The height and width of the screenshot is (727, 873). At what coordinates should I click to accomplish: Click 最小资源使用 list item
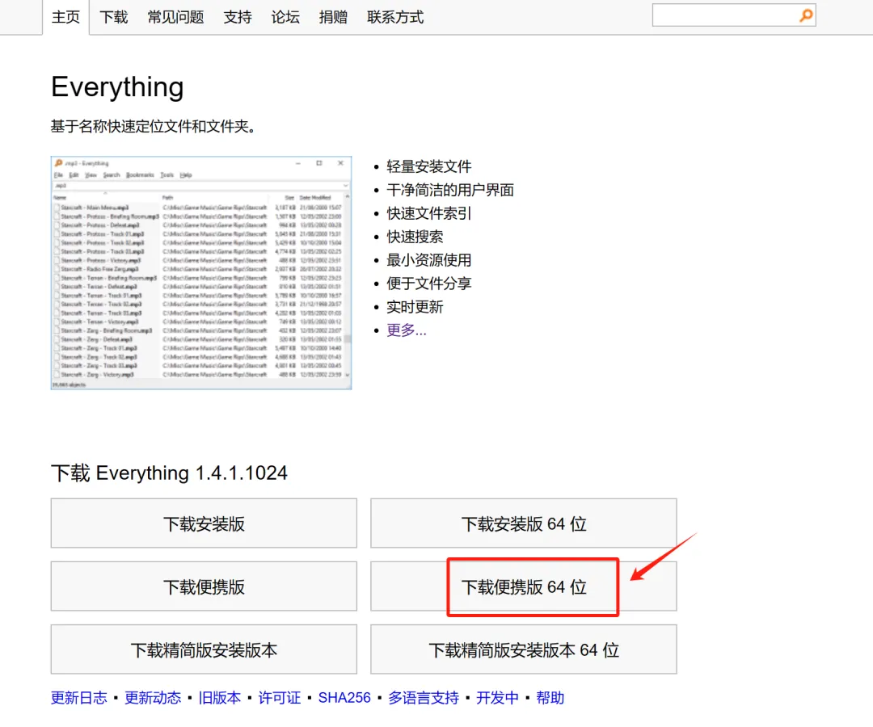click(x=428, y=260)
